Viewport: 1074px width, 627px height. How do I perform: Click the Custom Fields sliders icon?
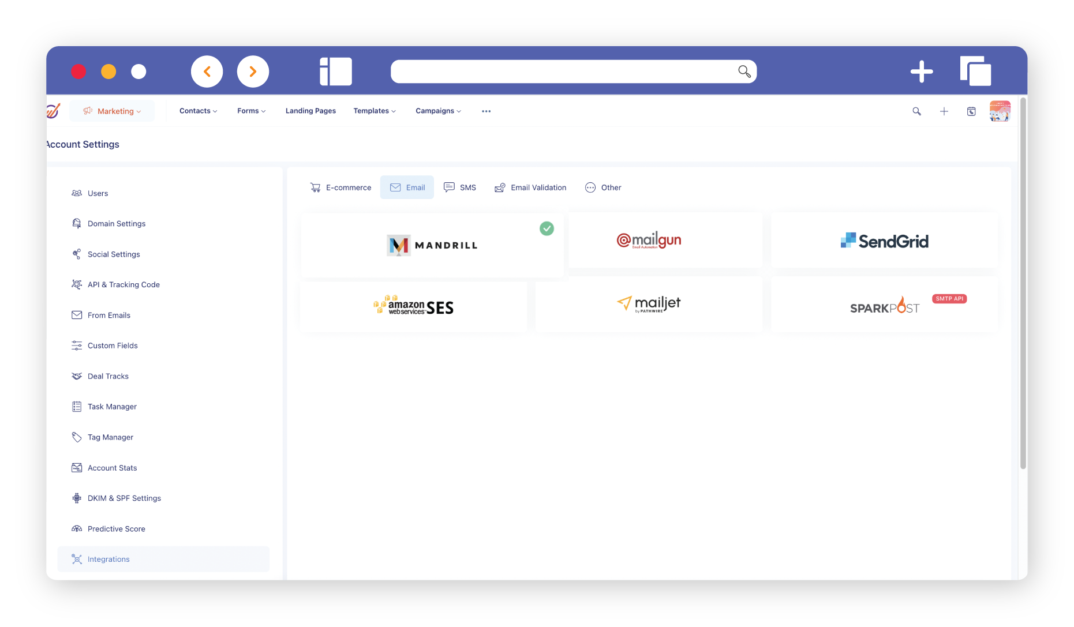(x=77, y=346)
